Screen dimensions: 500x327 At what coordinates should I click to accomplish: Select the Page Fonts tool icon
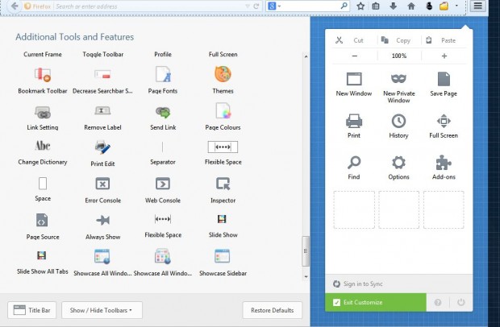click(x=162, y=75)
